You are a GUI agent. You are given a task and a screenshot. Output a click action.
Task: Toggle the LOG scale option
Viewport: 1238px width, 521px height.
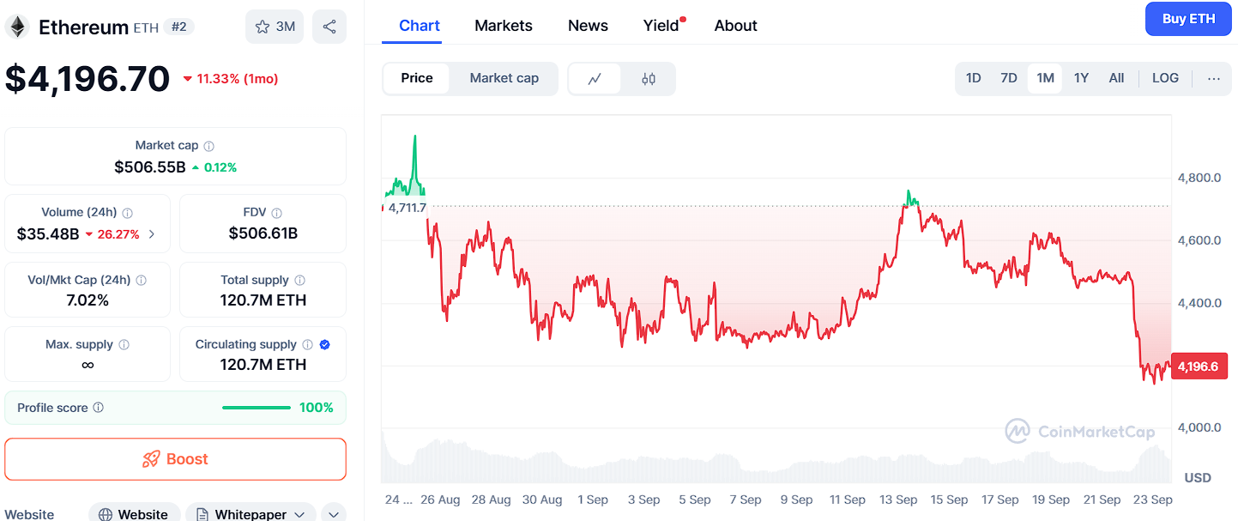click(1165, 78)
